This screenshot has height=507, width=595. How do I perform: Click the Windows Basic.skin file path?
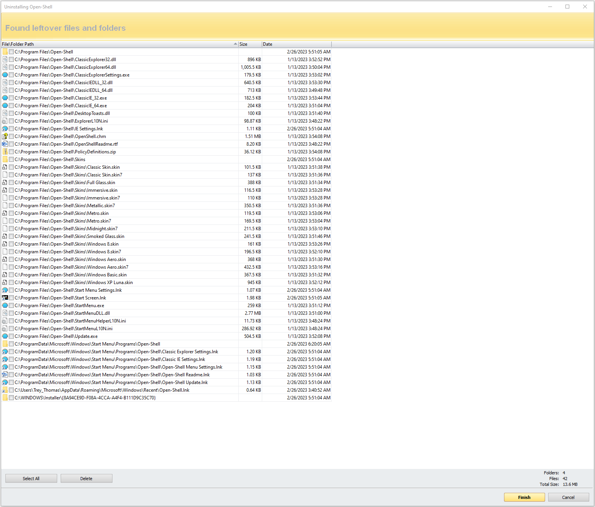[x=71, y=275]
